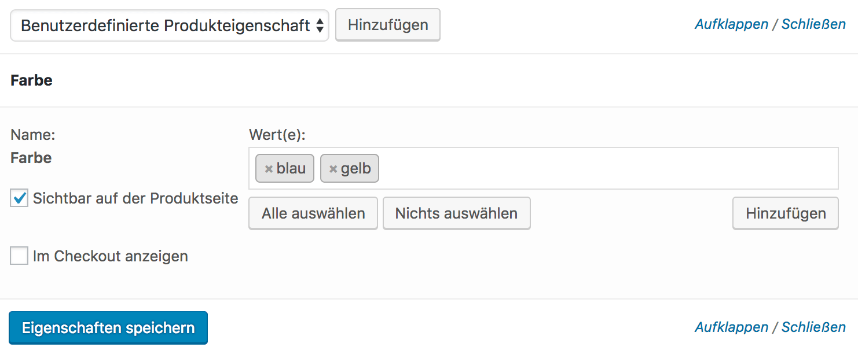Click Aufklappen link beside the attribute dropdown row
Screen dimensions: 858x351
(731, 24)
